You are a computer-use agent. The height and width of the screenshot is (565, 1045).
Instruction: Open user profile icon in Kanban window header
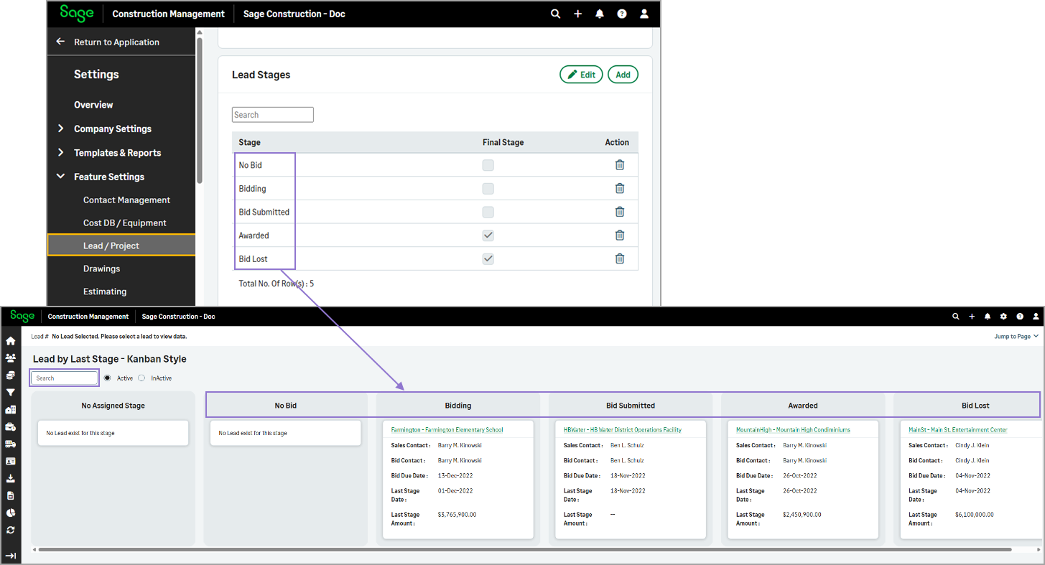click(1036, 317)
